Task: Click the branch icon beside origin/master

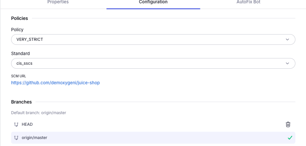Action: [x=16, y=138]
